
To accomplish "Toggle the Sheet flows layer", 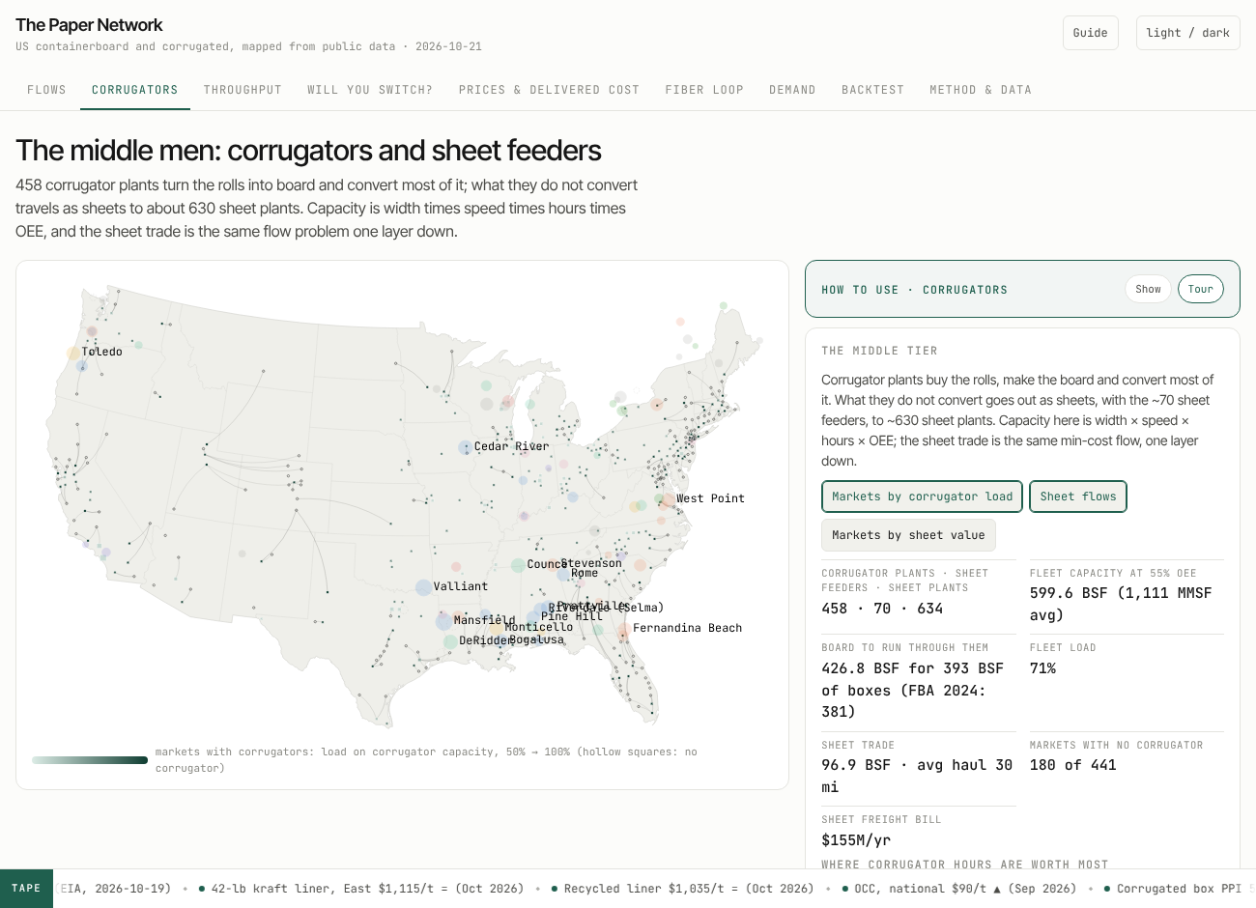I will coord(1078,497).
